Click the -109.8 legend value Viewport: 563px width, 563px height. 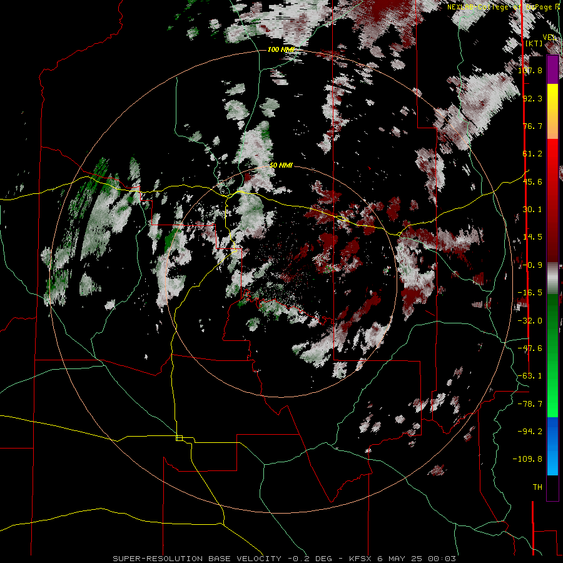(527, 459)
